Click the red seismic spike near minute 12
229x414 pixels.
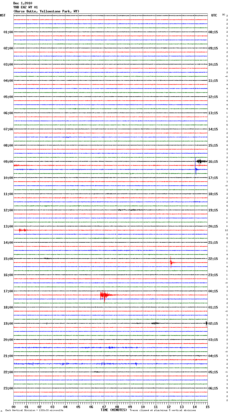171,263
